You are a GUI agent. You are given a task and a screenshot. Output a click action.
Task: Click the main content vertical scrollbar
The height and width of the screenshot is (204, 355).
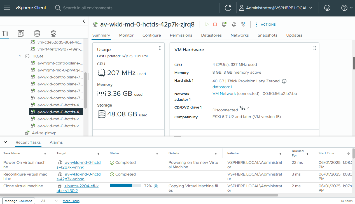pyautogui.click(x=354, y=63)
